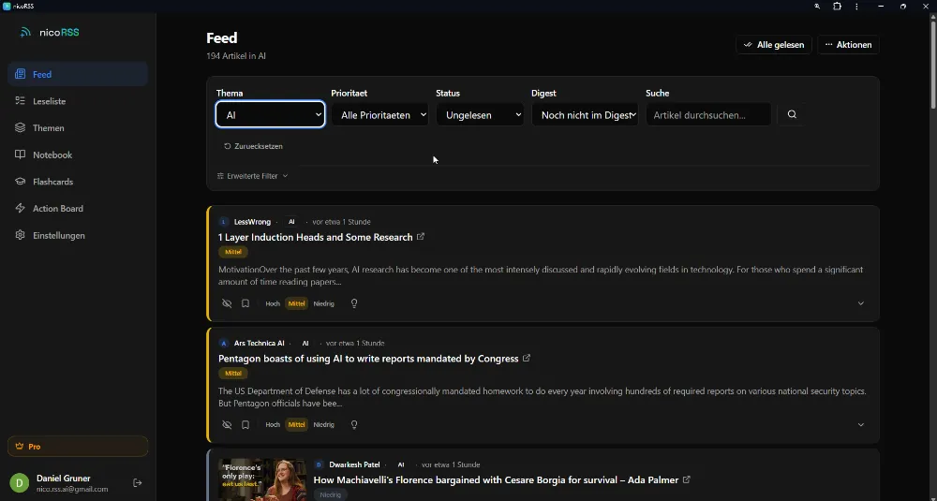Image resolution: width=937 pixels, height=501 pixels.
Task: Open Action Board in sidebar
Action: pyautogui.click(x=78, y=209)
